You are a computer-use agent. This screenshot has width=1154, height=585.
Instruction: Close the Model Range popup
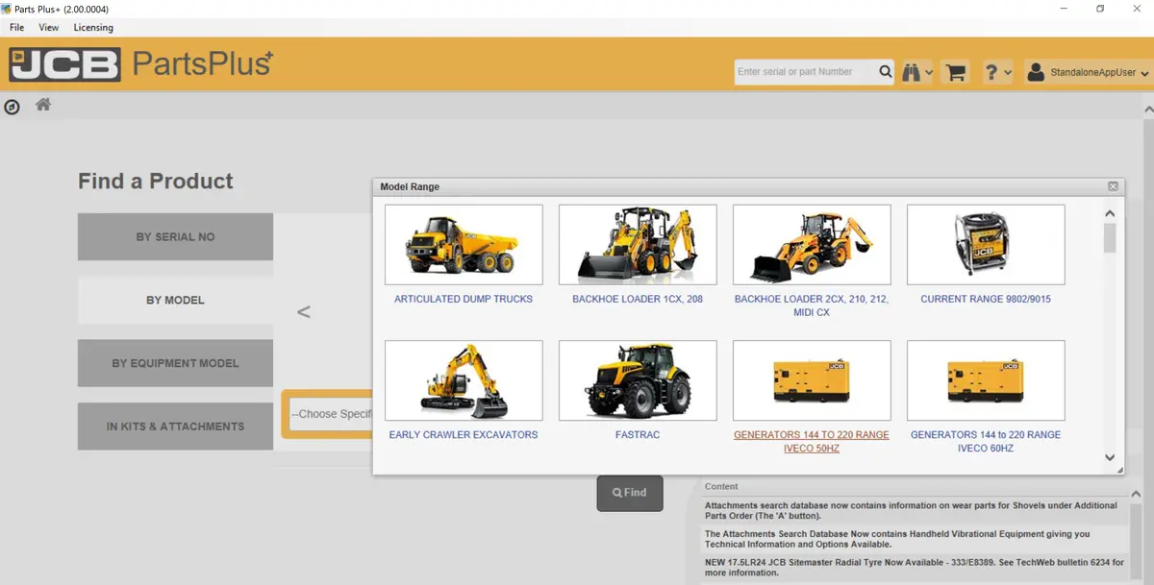tap(1113, 186)
